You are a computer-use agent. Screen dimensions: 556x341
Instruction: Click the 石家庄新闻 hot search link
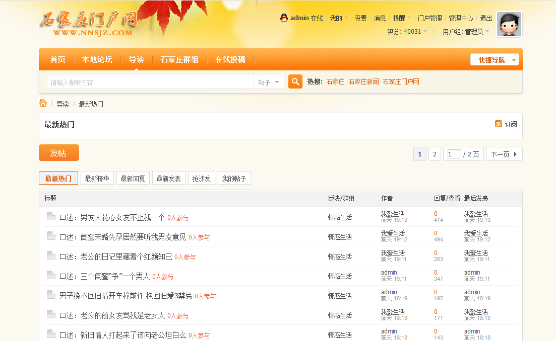[x=363, y=80]
